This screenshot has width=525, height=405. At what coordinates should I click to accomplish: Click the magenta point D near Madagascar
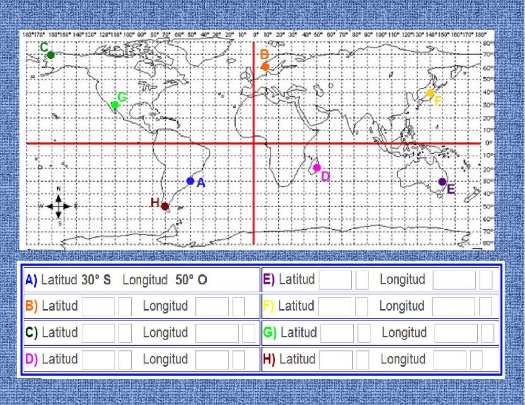coord(317,168)
